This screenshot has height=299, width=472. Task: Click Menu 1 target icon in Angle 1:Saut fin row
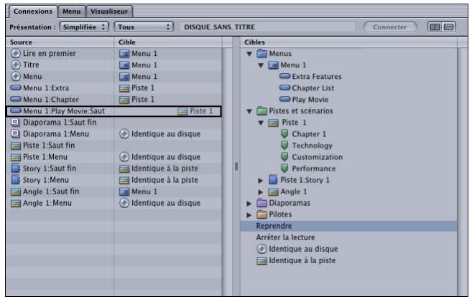click(x=124, y=191)
